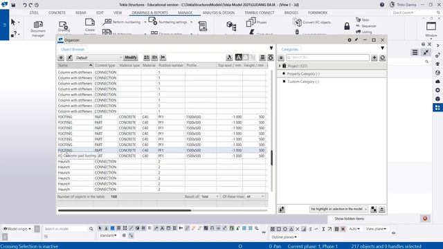This screenshot has width=443, height=249.
Task: Click the search magnifier in model search
Action: point(91,229)
